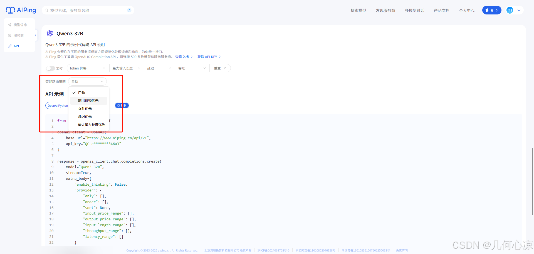Click the page vertical scrollbar
The image size is (534, 254).
click(x=533, y=181)
